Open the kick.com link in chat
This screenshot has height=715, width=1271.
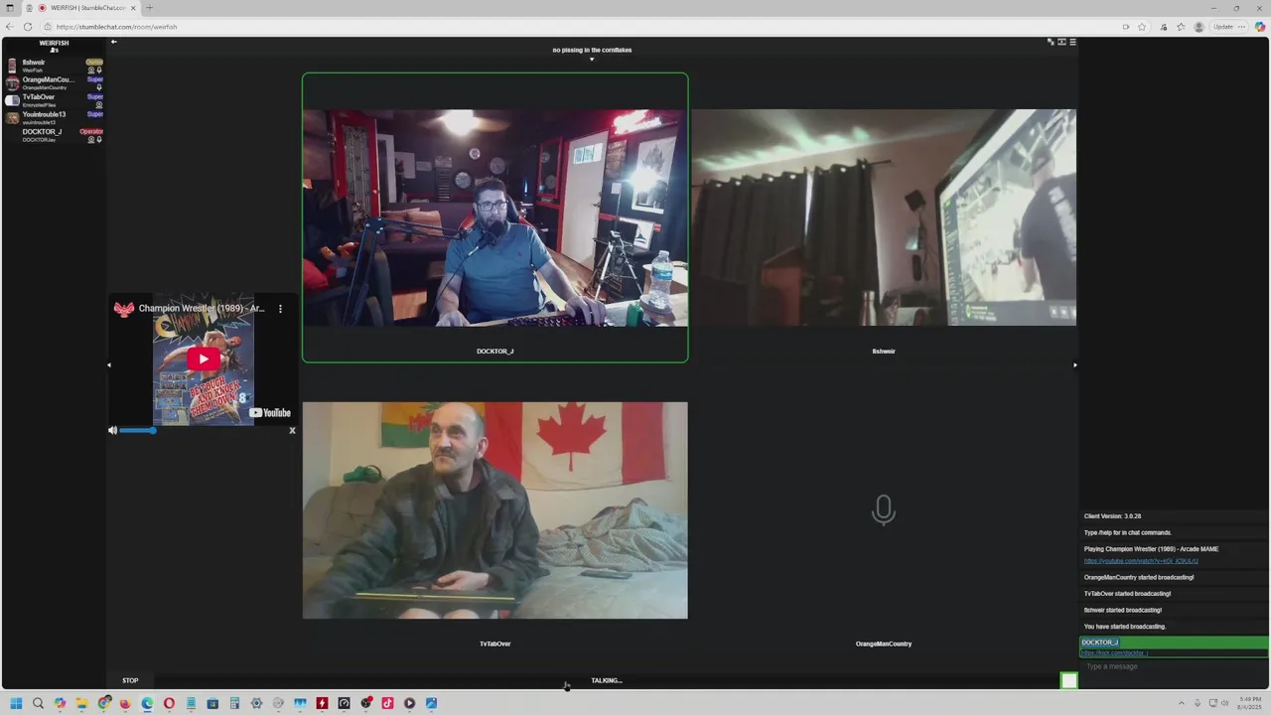1114,653
